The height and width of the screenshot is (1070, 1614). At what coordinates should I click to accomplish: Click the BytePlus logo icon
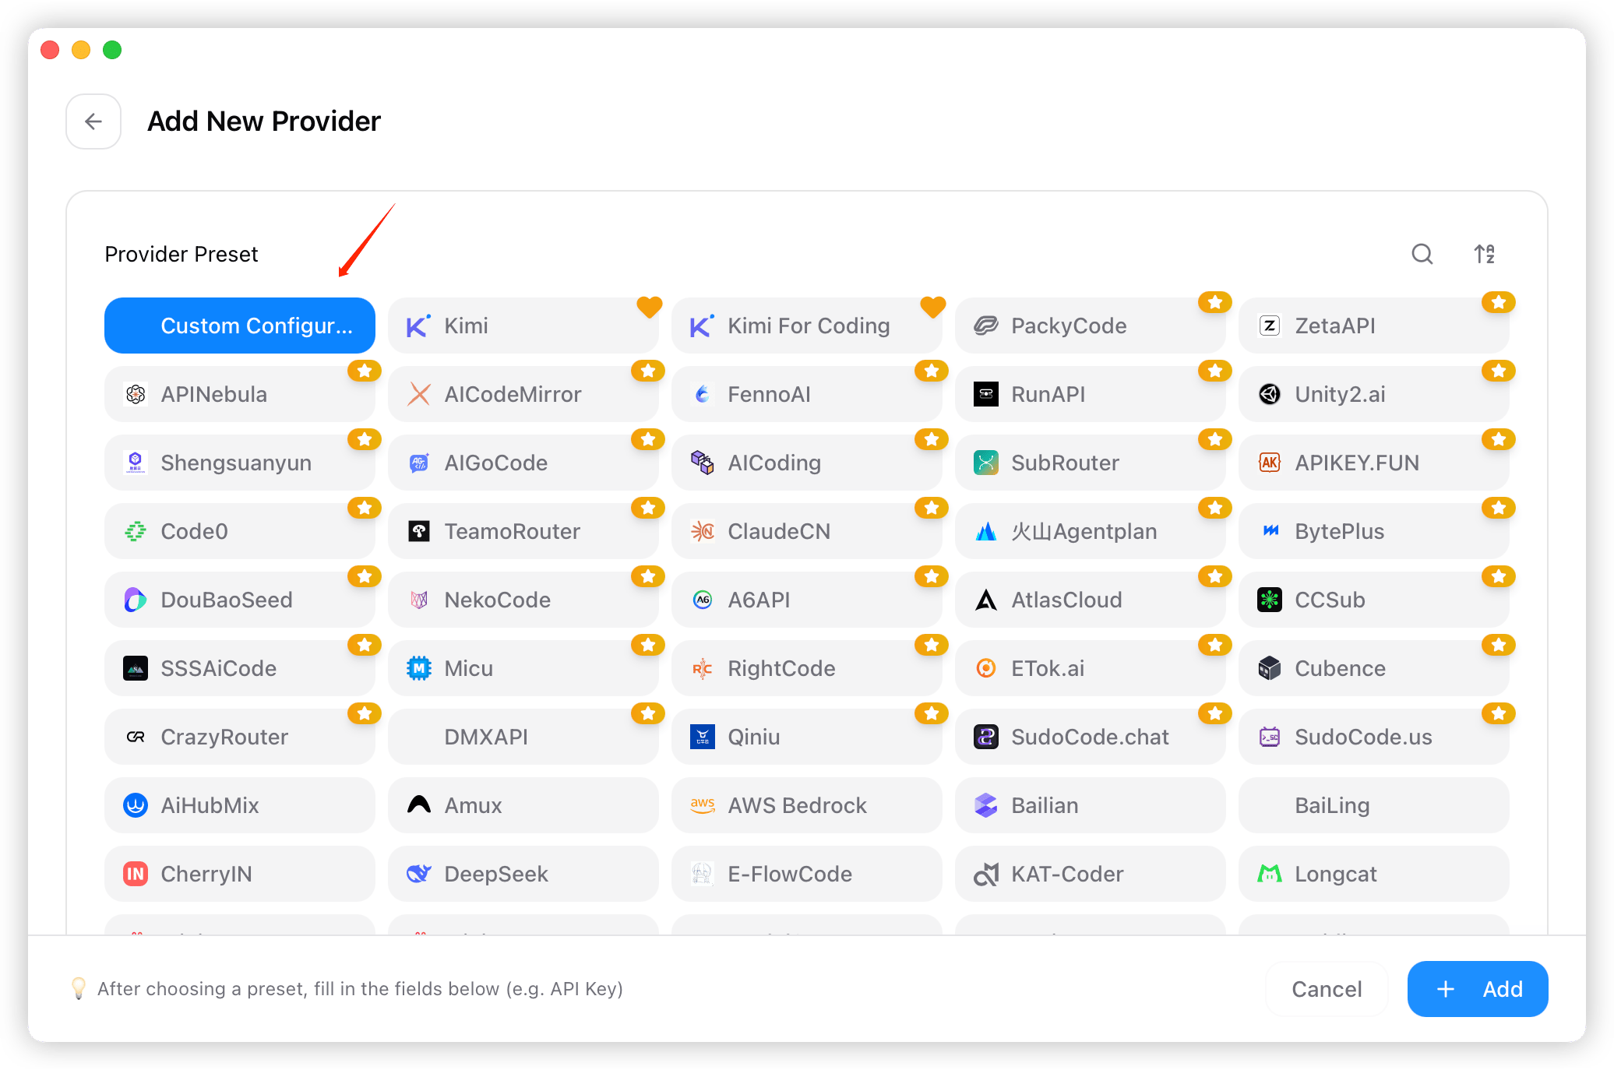(x=1270, y=531)
